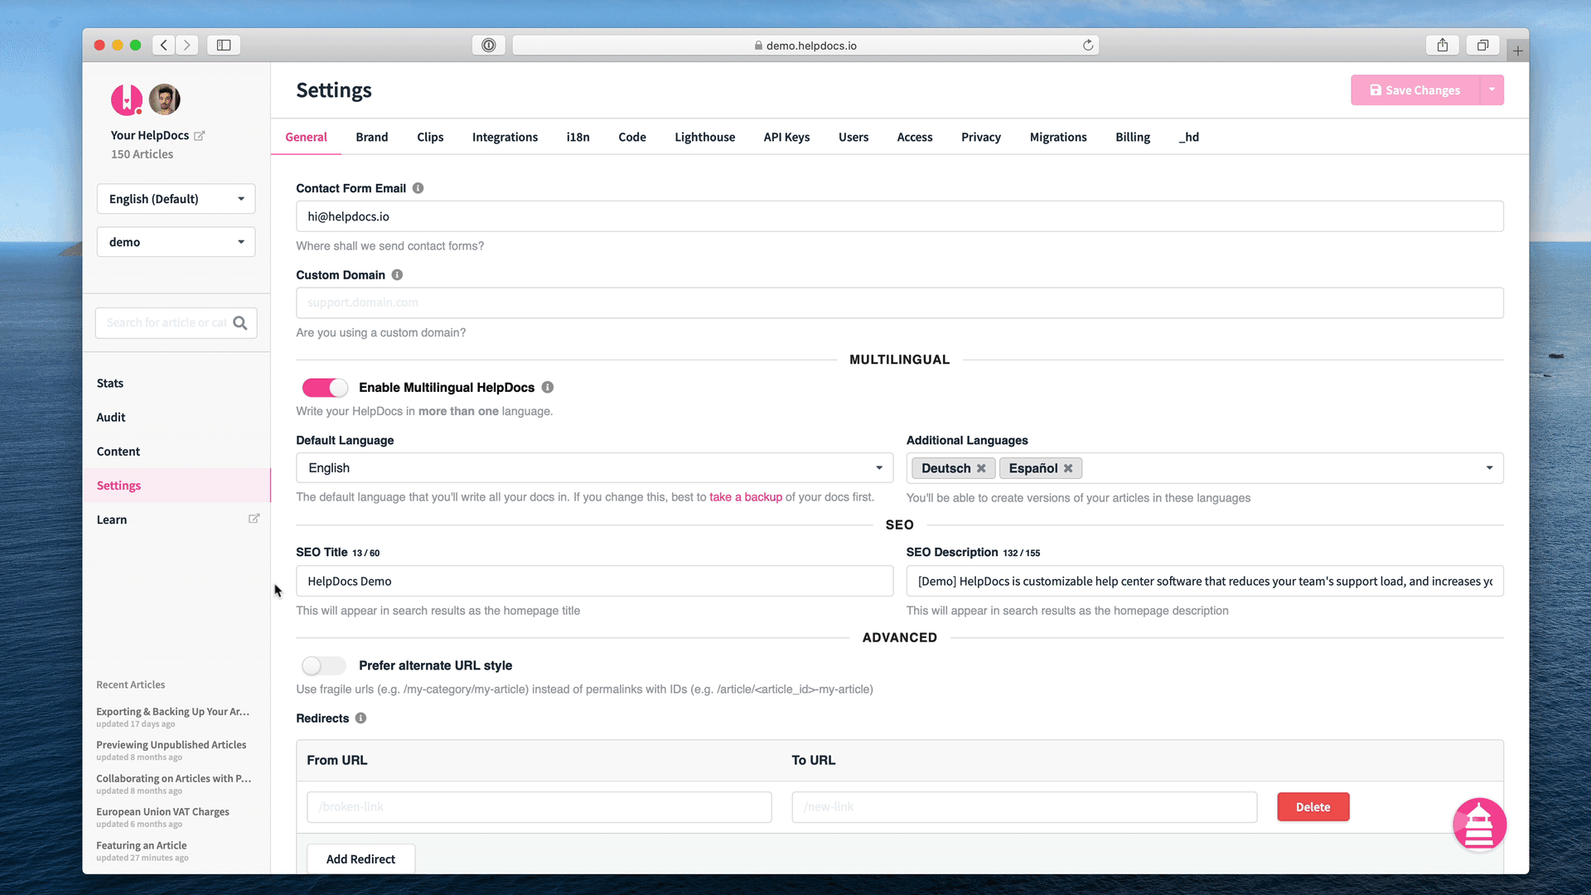The width and height of the screenshot is (1591, 895).
Task: Click the external link icon beside Learn
Action: (x=254, y=519)
